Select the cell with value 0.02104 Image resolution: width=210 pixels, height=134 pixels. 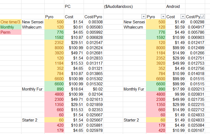coord(93,94)
